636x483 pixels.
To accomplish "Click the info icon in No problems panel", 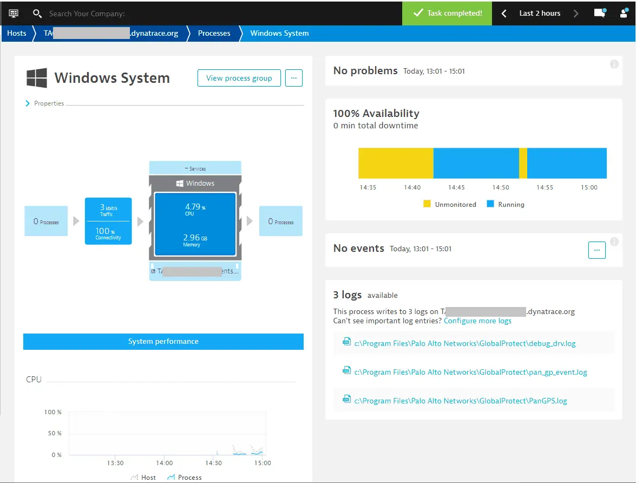I will point(614,64).
